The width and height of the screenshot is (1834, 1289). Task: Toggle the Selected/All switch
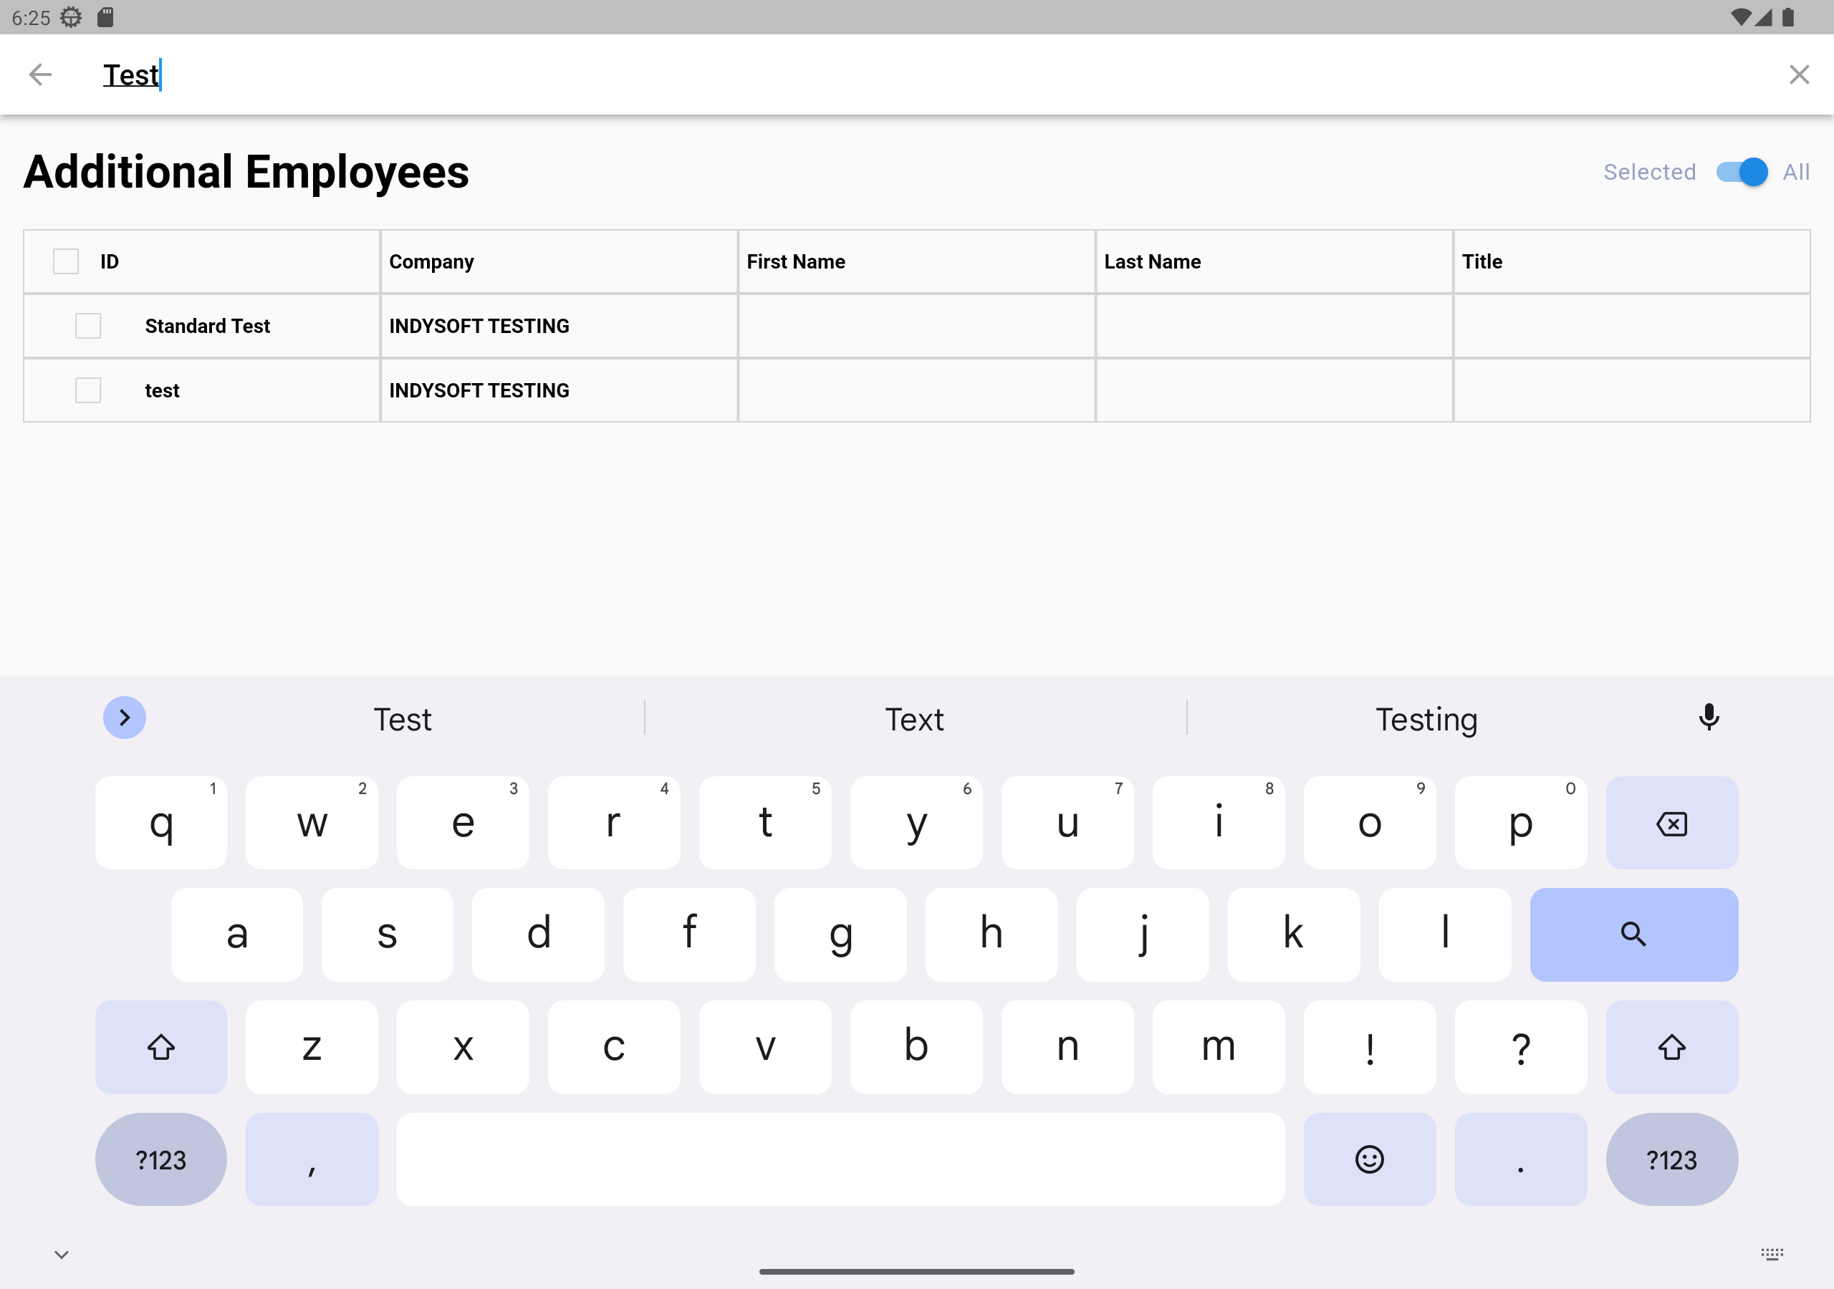[x=1742, y=172]
